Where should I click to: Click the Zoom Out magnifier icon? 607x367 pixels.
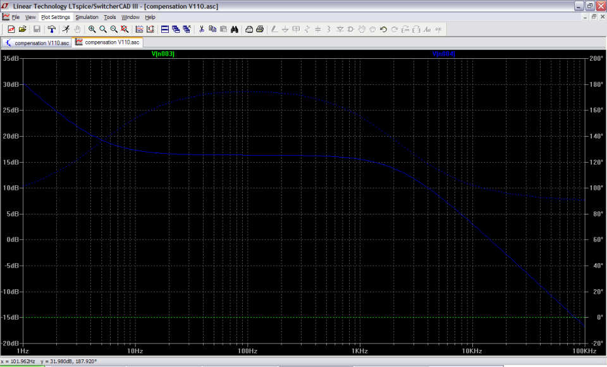point(113,29)
